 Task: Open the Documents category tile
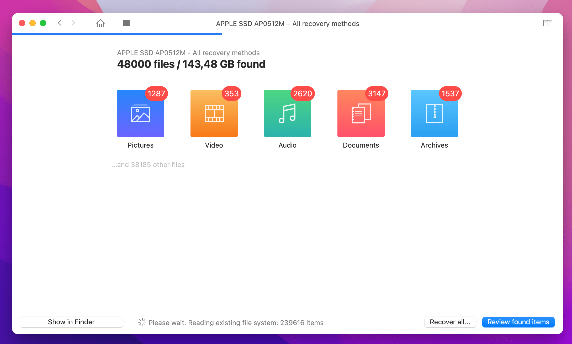pos(361,113)
